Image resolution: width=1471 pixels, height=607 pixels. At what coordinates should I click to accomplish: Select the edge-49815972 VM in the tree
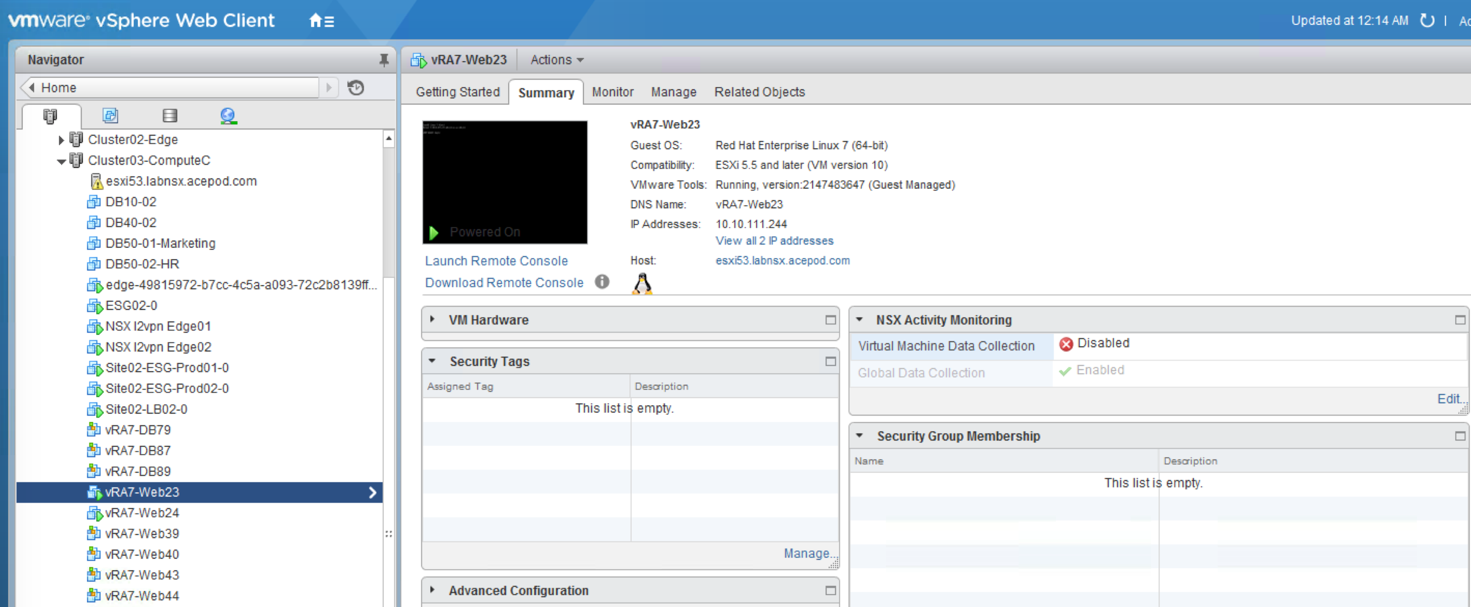coord(241,285)
